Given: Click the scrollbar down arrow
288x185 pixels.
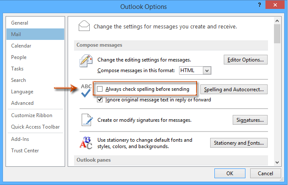Looking at the screenshot, I should tap(277, 162).
